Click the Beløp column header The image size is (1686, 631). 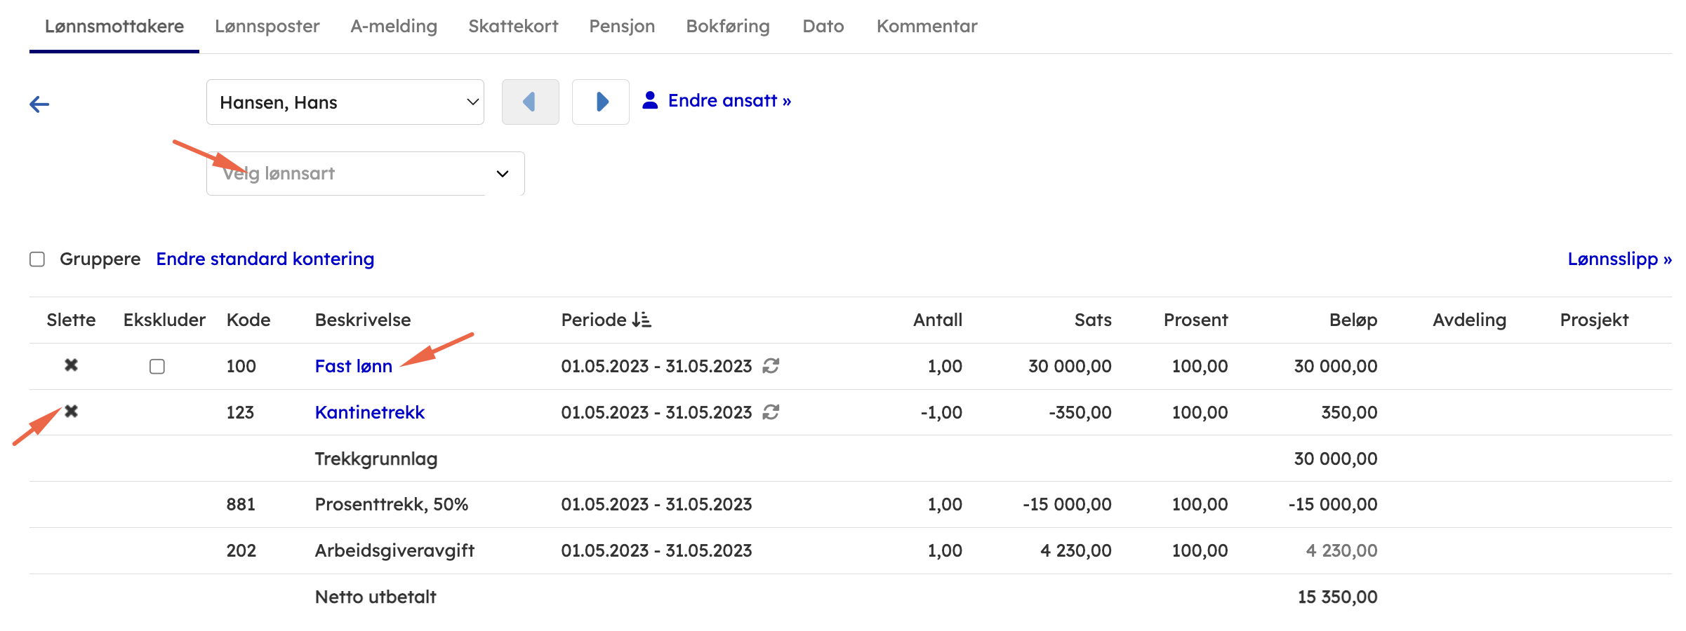[x=1353, y=320]
